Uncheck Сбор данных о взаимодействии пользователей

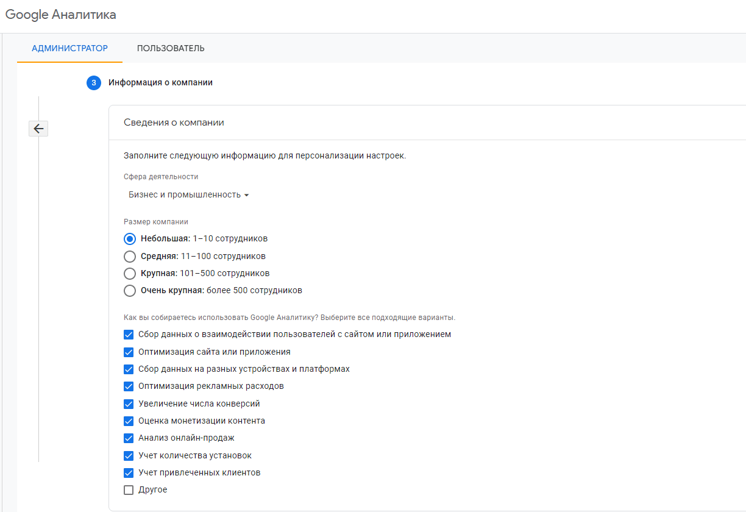129,335
